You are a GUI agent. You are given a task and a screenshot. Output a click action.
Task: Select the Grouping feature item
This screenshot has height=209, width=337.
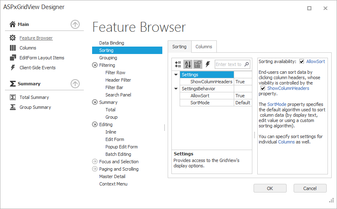click(x=108, y=58)
